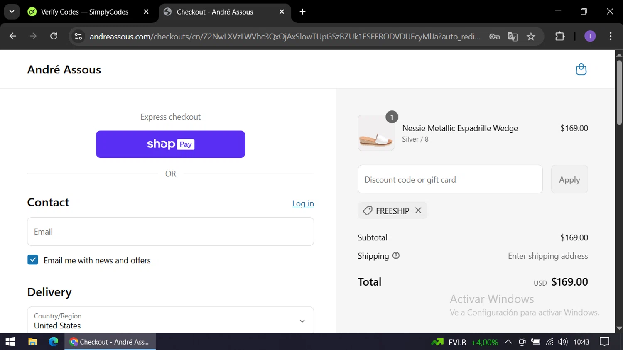Focus the Discount code or gift card field
The height and width of the screenshot is (350, 623).
[x=450, y=179]
